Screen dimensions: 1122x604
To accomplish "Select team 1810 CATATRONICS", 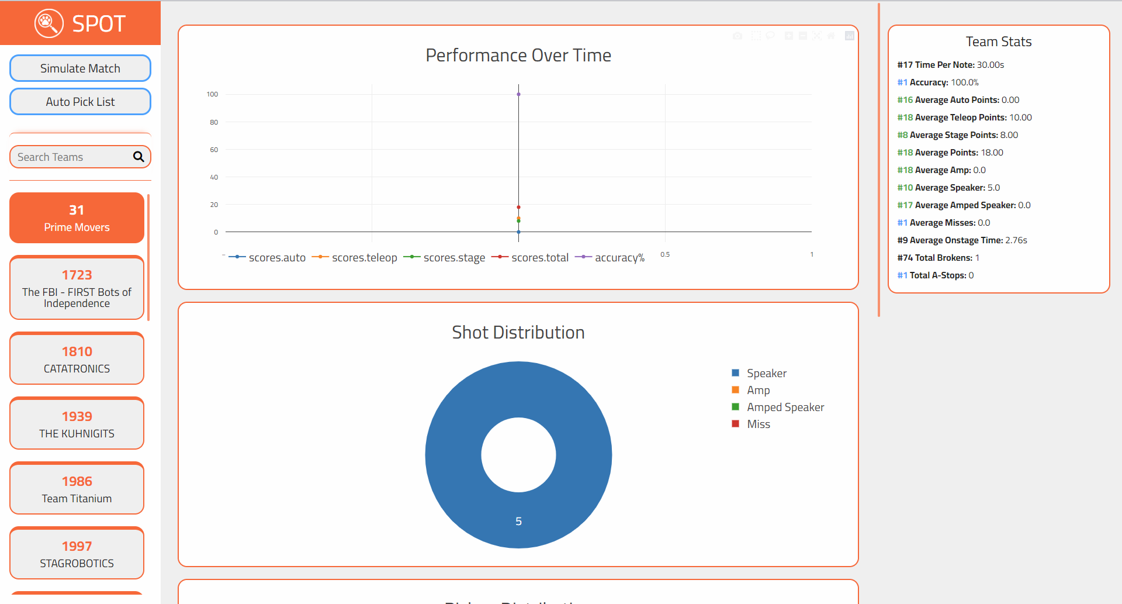I will point(77,358).
